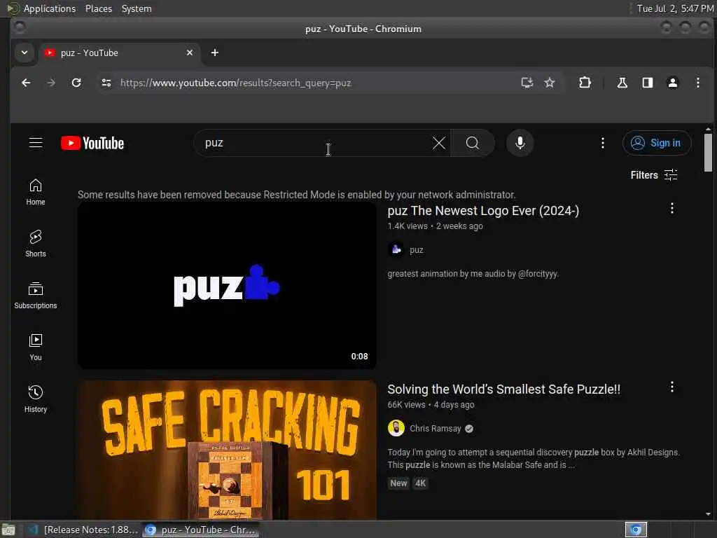This screenshot has height=538, width=717.
Task: Open the tab search dropdown arrow
Action: (25, 53)
